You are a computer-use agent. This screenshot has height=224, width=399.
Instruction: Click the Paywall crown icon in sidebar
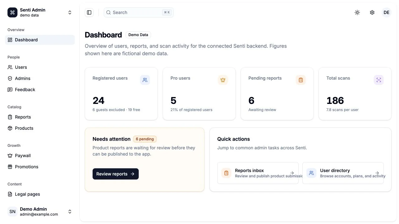pyautogui.click(x=10, y=156)
